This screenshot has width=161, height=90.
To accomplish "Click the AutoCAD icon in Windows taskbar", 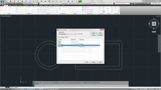I will coord(22,1).
